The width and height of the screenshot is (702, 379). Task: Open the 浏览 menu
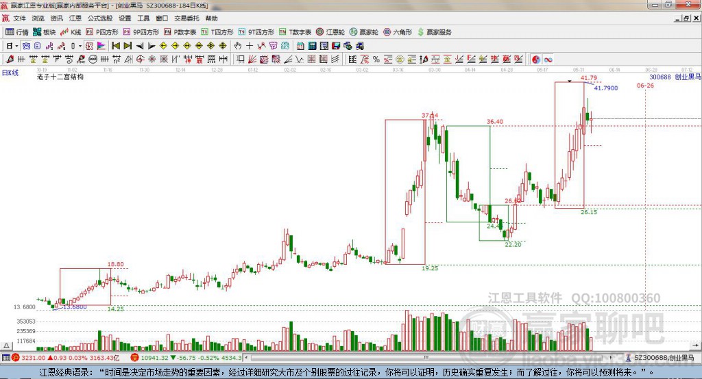coord(38,18)
